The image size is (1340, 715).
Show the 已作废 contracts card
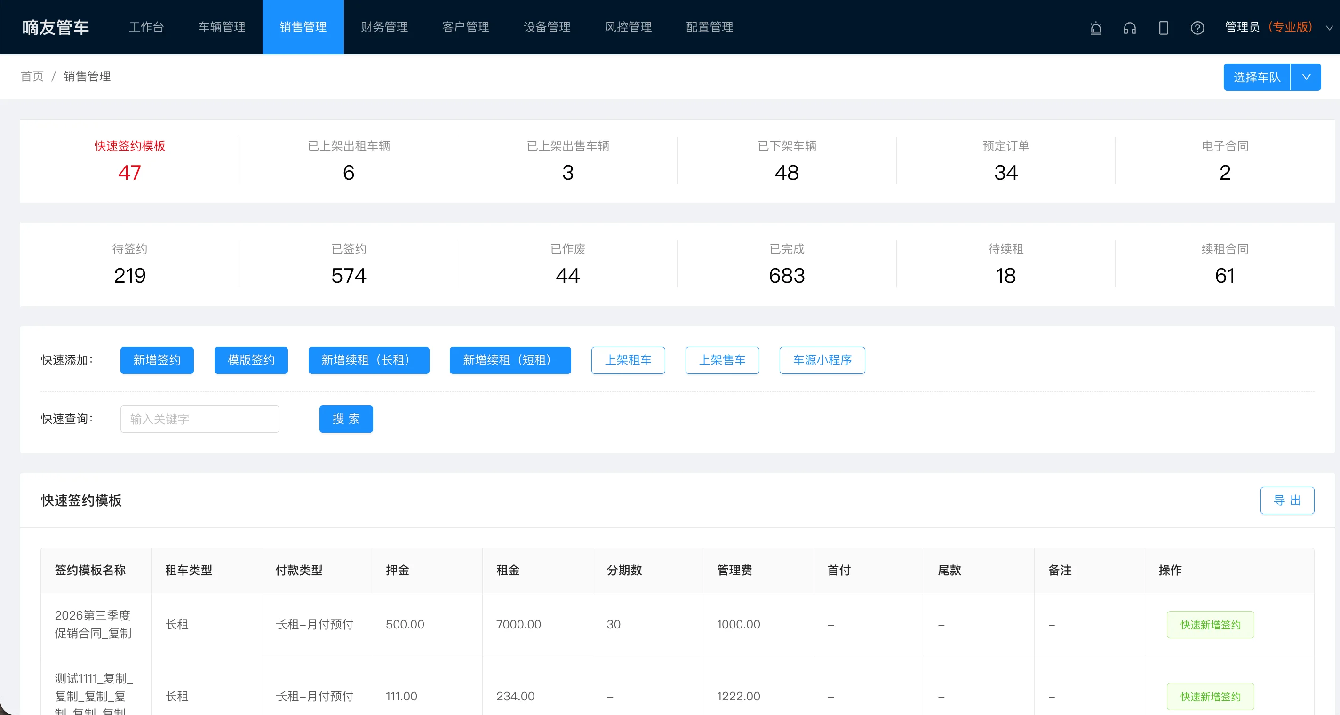[x=567, y=264]
